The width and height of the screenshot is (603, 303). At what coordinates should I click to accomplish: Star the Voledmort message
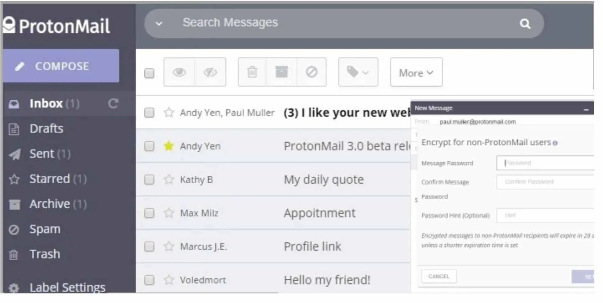click(169, 280)
